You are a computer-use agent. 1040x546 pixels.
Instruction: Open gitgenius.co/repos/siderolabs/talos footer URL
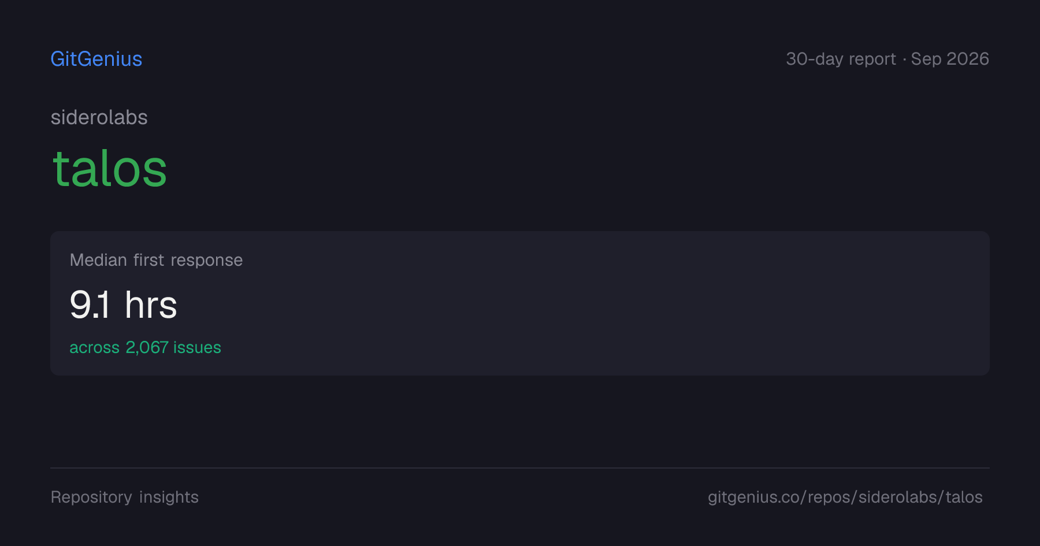[845, 497]
